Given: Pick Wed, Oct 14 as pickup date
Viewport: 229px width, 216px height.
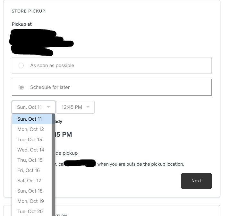Looking at the screenshot, I should 31,150.
